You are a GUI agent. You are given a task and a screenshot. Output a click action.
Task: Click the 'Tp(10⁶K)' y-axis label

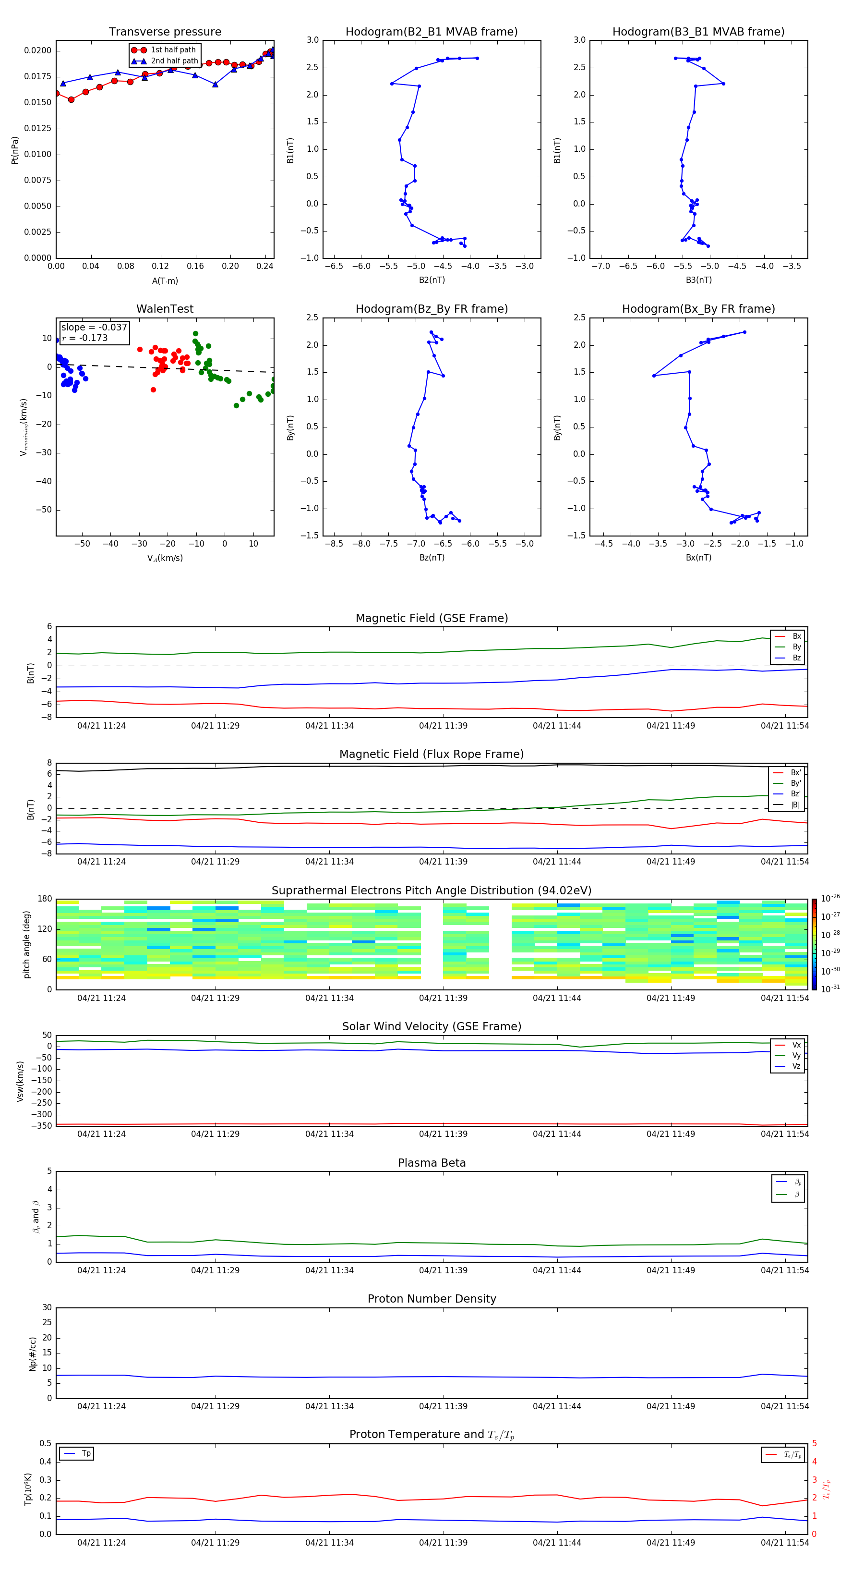point(28,1489)
